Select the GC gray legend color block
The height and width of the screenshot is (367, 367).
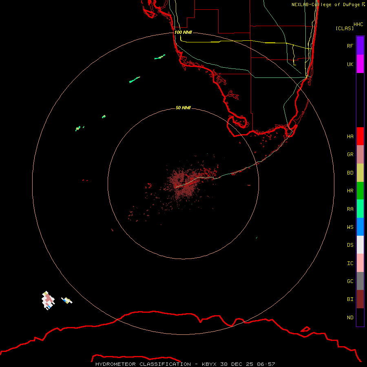click(x=360, y=281)
